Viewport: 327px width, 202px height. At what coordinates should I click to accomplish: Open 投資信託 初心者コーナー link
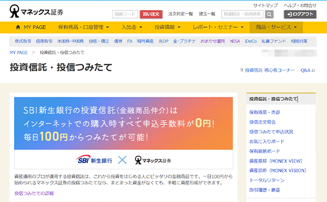[270, 70]
